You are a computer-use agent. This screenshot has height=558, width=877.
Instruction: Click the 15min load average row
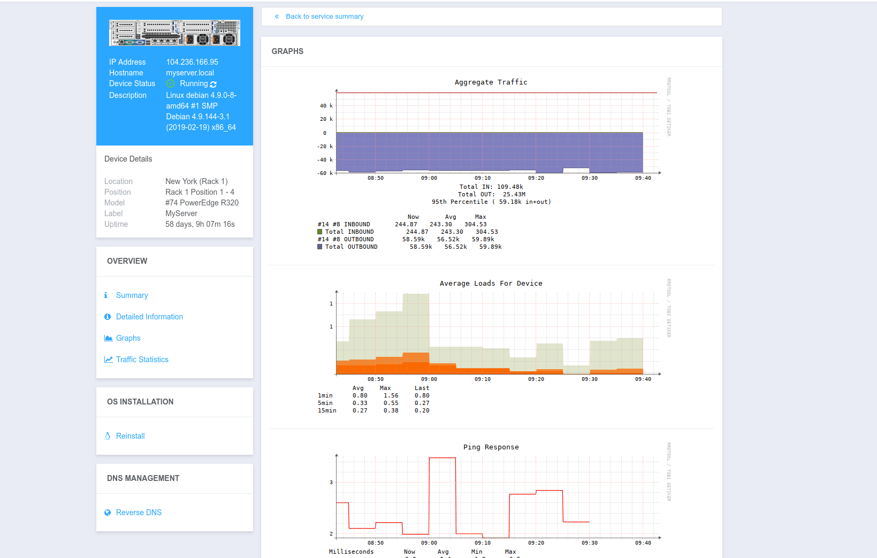coord(373,411)
